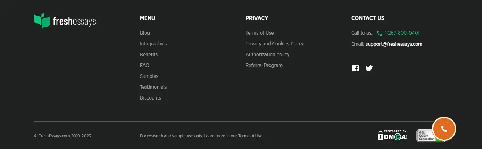Click the orange floating call button

click(x=444, y=129)
